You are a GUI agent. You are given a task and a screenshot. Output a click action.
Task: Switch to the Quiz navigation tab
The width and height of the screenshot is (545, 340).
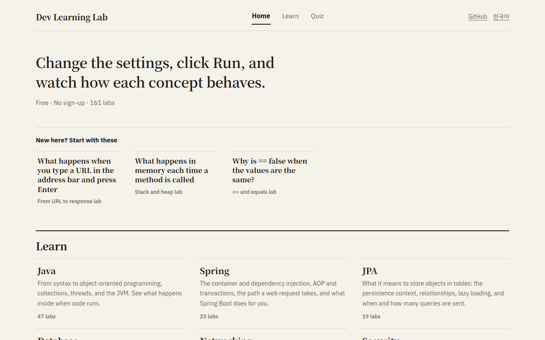click(317, 16)
